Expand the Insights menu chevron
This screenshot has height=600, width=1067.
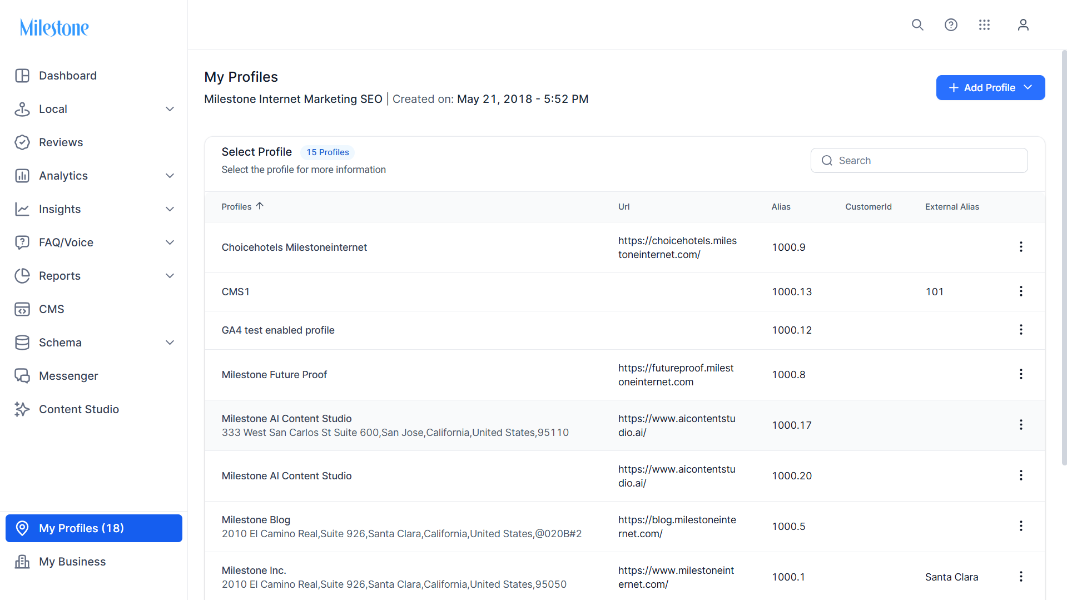(x=170, y=209)
